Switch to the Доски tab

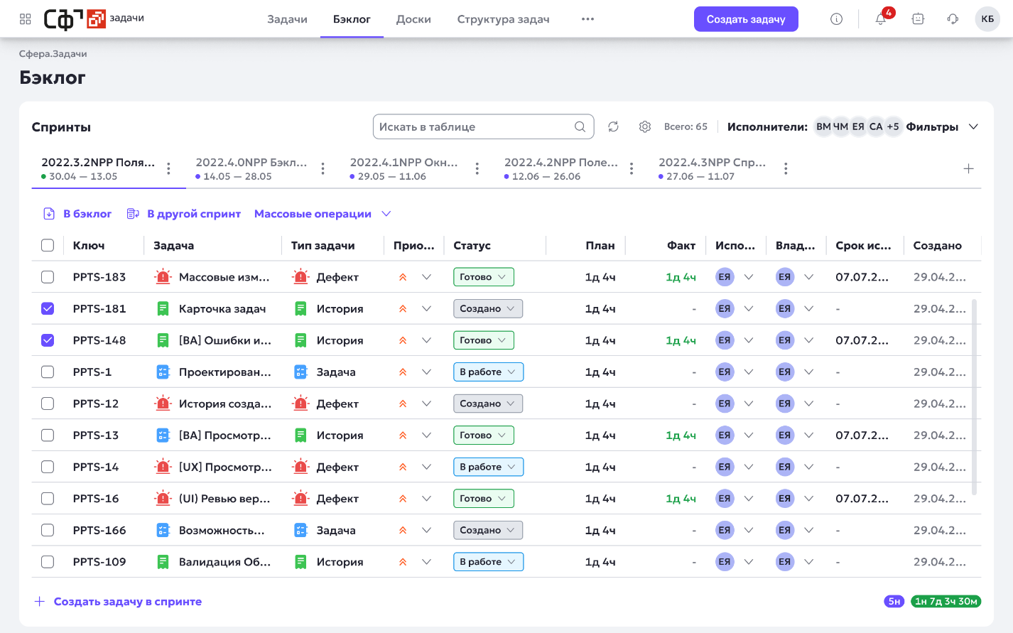[413, 19]
